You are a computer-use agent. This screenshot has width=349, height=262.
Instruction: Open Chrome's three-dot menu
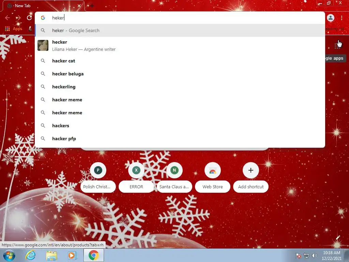coord(342,18)
